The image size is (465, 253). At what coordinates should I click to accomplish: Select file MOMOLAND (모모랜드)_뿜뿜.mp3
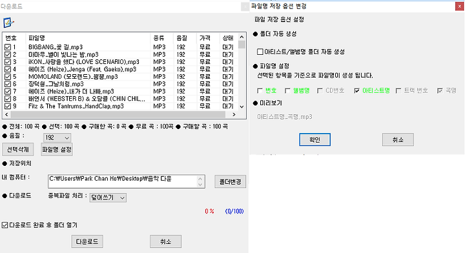(73, 77)
